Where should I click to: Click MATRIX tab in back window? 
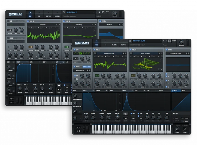[x=48, y=15]
